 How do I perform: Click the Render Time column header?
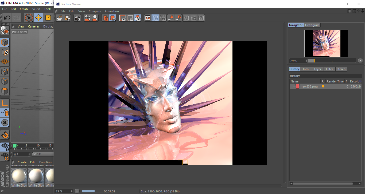point(335,81)
